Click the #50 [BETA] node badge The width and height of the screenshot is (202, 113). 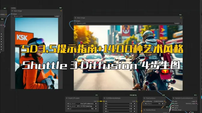[x=133, y=95]
